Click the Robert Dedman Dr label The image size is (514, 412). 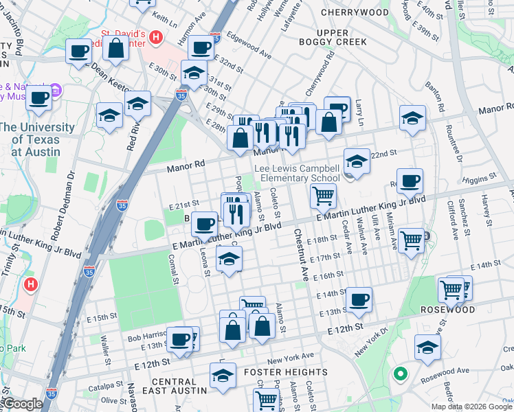coord(63,205)
